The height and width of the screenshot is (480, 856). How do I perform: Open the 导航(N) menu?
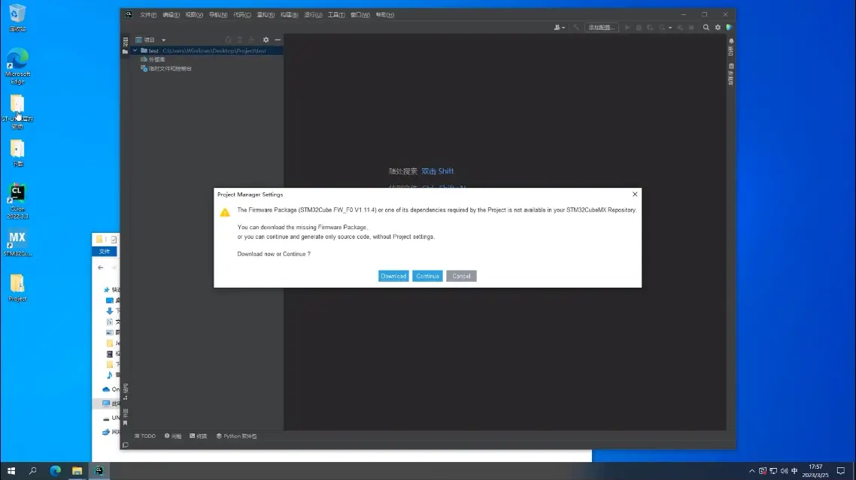[x=218, y=15]
